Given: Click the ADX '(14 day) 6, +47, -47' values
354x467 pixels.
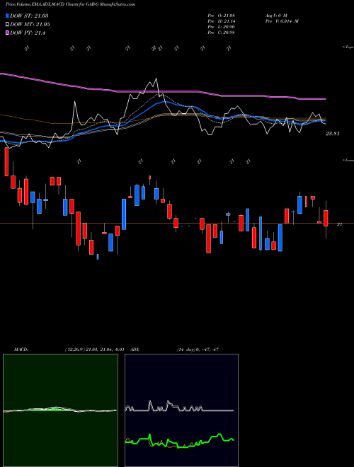Looking at the screenshot, I should tap(198, 350).
